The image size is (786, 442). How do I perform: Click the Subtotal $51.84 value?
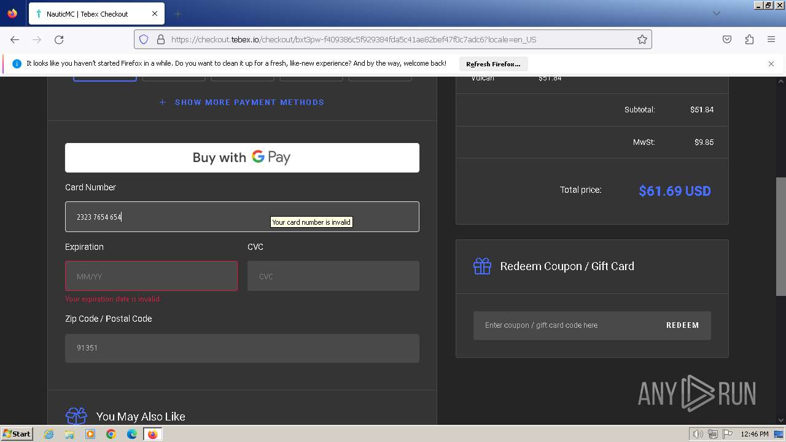point(702,110)
